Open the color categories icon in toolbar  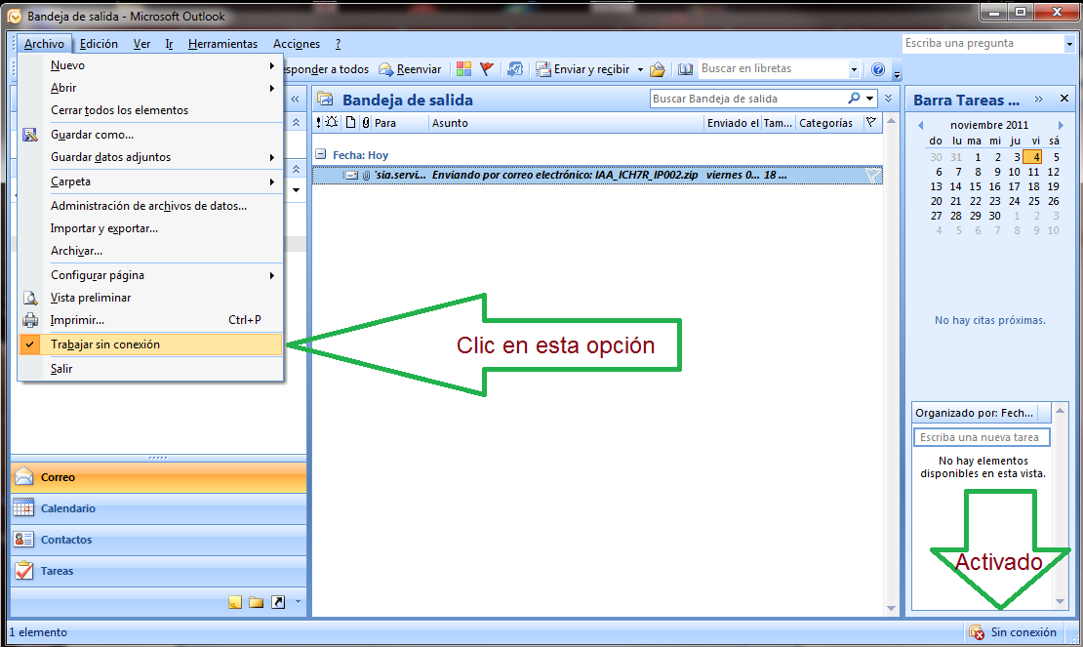464,69
